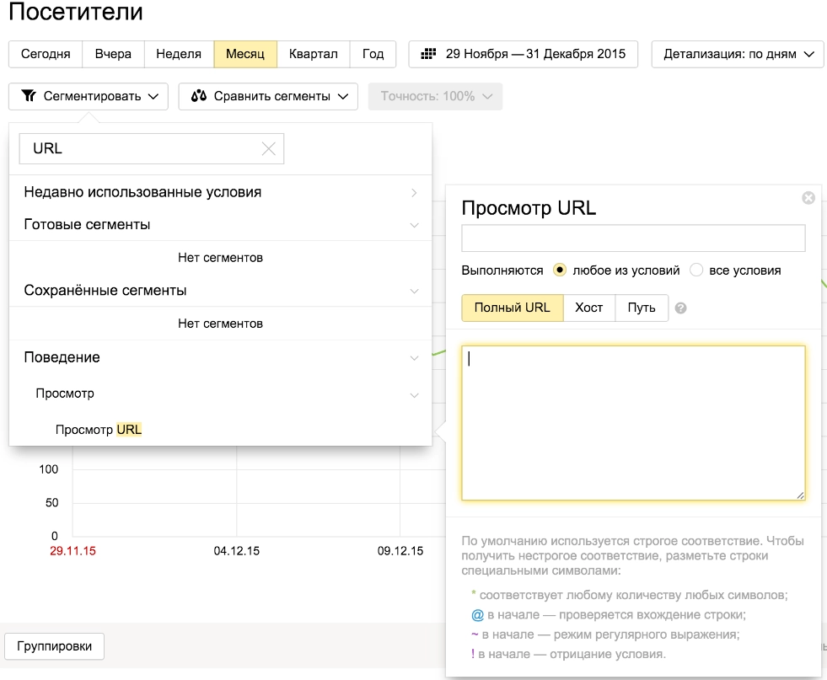Collapse the «Сохранённые сегменты» section
Screen dimensions: 827x680
tap(413, 290)
